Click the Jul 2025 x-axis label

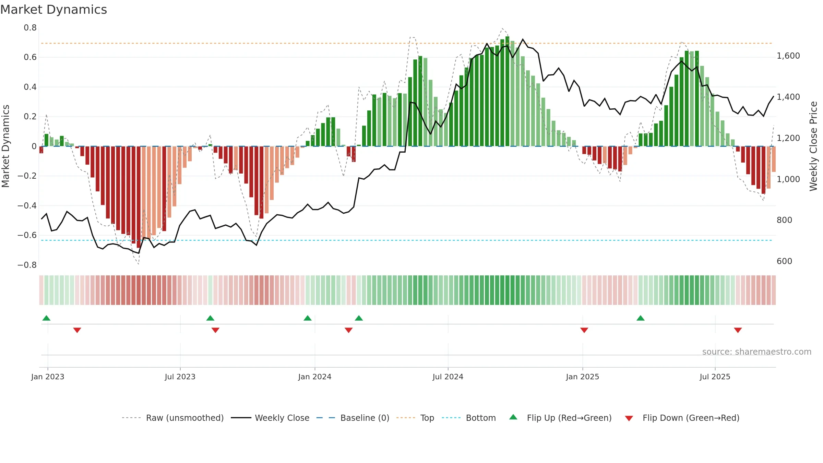[x=715, y=377]
